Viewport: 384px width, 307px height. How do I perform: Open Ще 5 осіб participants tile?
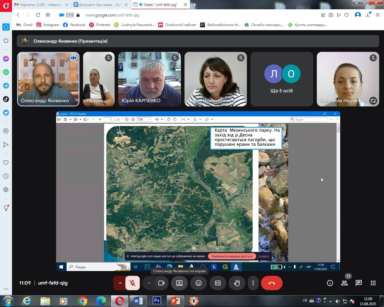(282, 79)
